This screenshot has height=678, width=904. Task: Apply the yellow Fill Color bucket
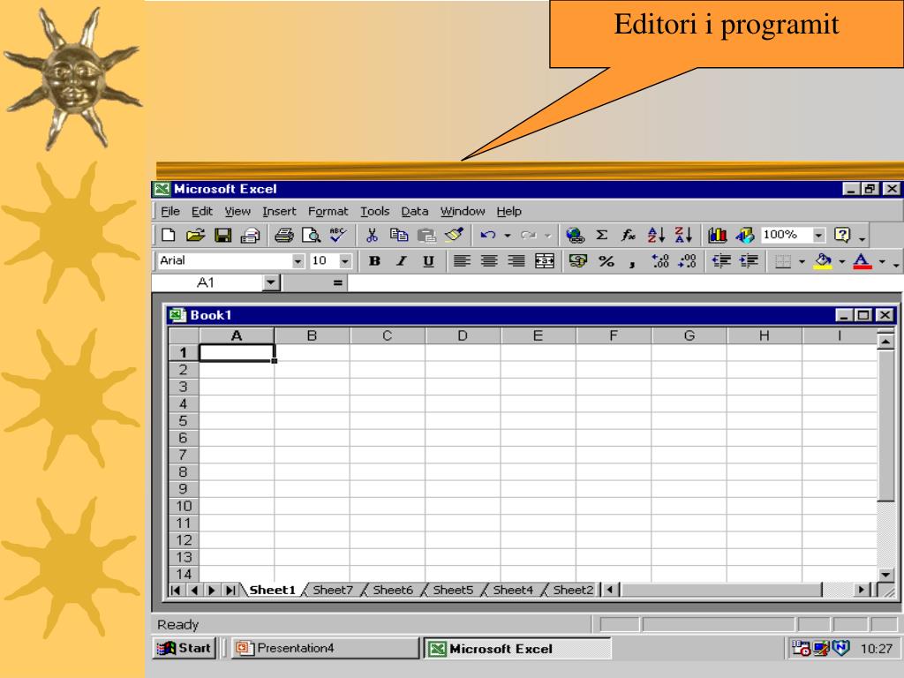pos(823,261)
